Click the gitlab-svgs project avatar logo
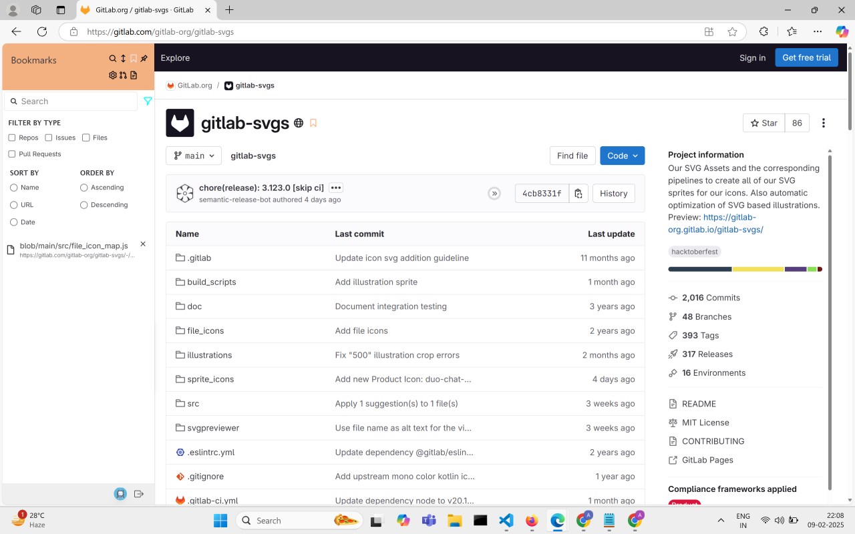Screen dimensions: 855x534 (180, 123)
